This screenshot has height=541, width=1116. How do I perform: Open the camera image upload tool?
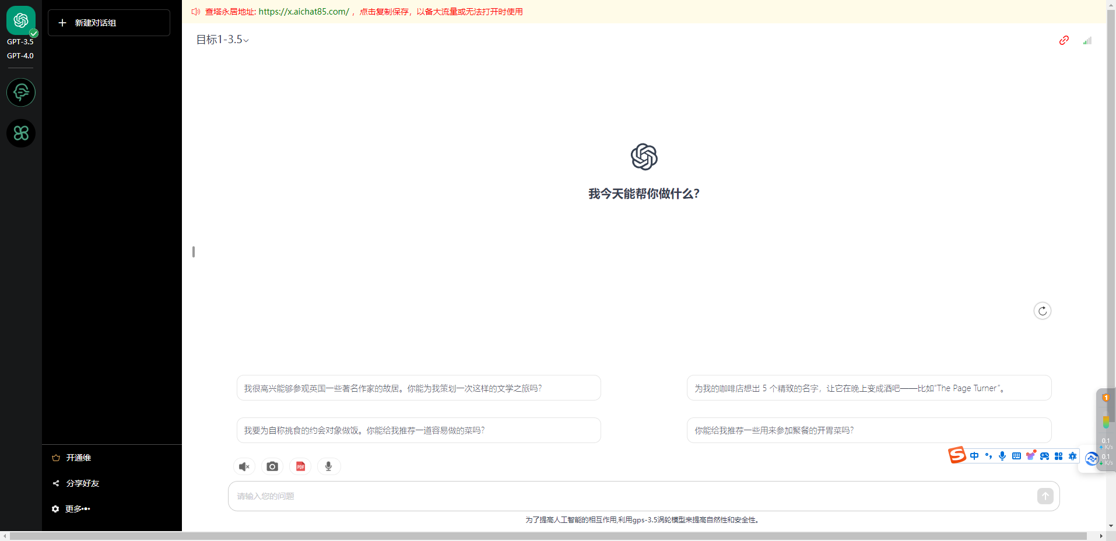pyautogui.click(x=272, y=466)
